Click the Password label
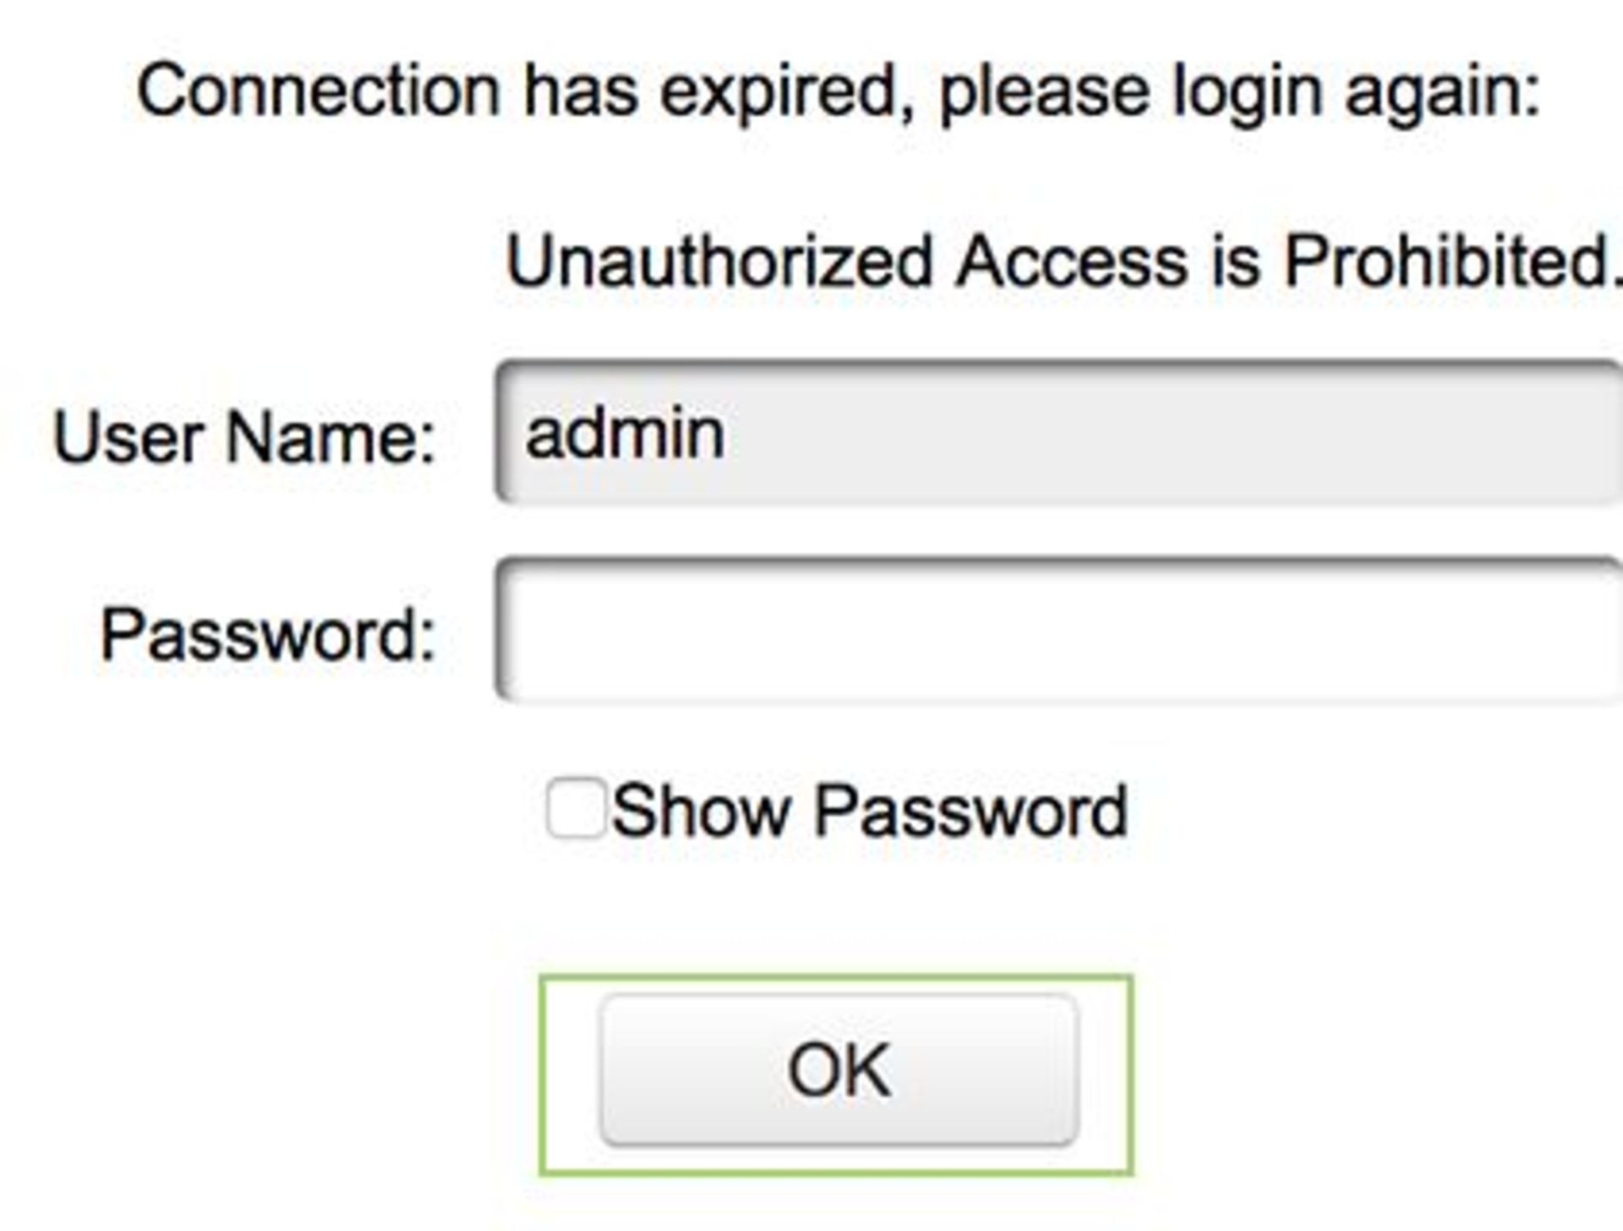Image resolution: width=1623 pixels, height=1231 pixels. click(266, 632)
